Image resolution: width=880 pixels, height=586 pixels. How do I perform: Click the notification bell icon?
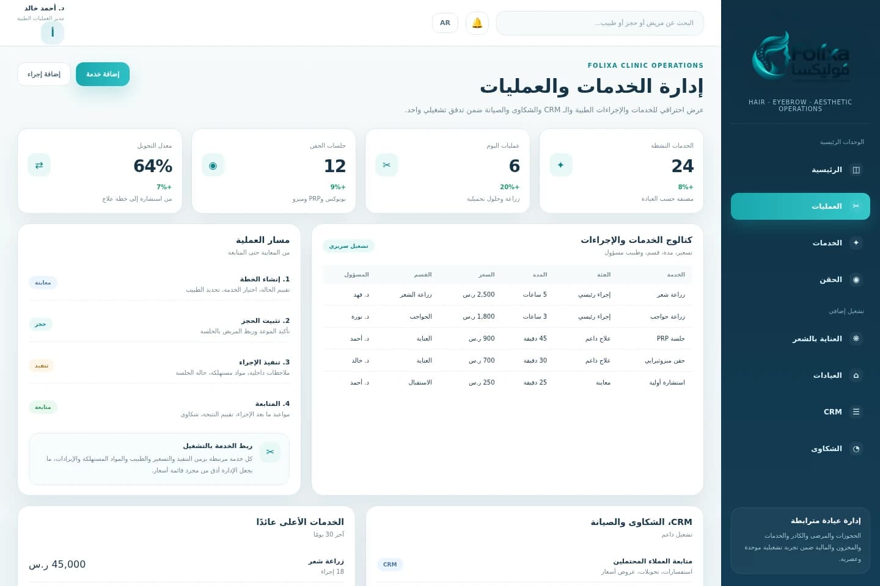tap(477, 23)
